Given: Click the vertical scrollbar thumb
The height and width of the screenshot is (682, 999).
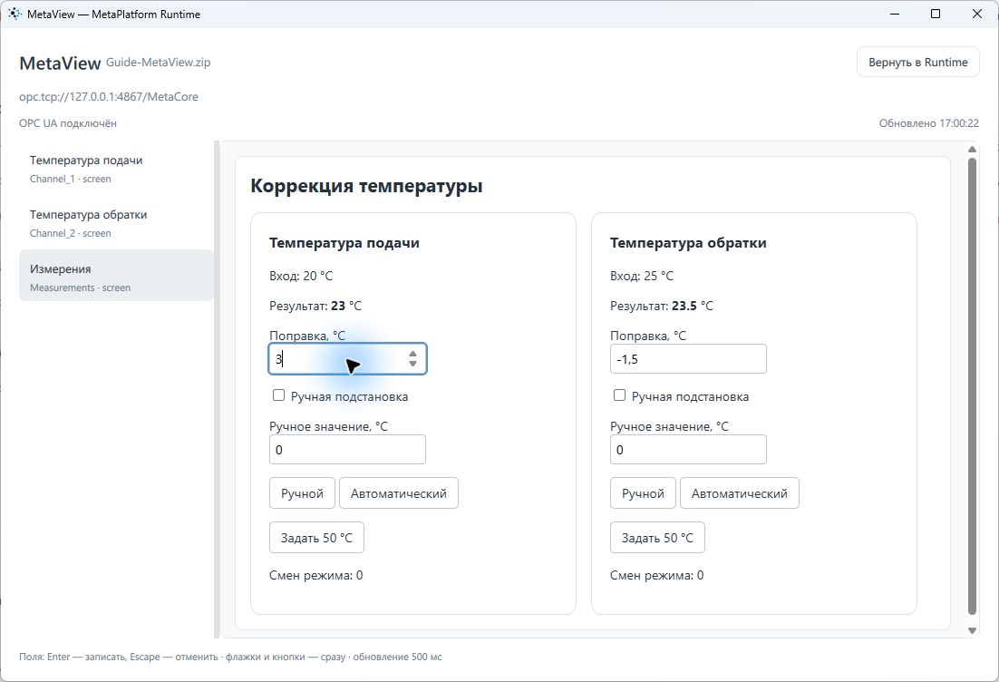Looking at the screenshot, I should click(x=972, y=386).
